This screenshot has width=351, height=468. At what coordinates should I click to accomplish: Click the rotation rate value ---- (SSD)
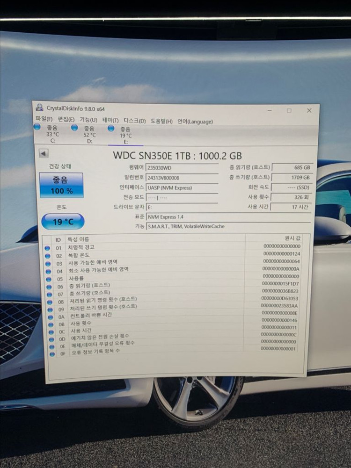[x=291, y=187]
